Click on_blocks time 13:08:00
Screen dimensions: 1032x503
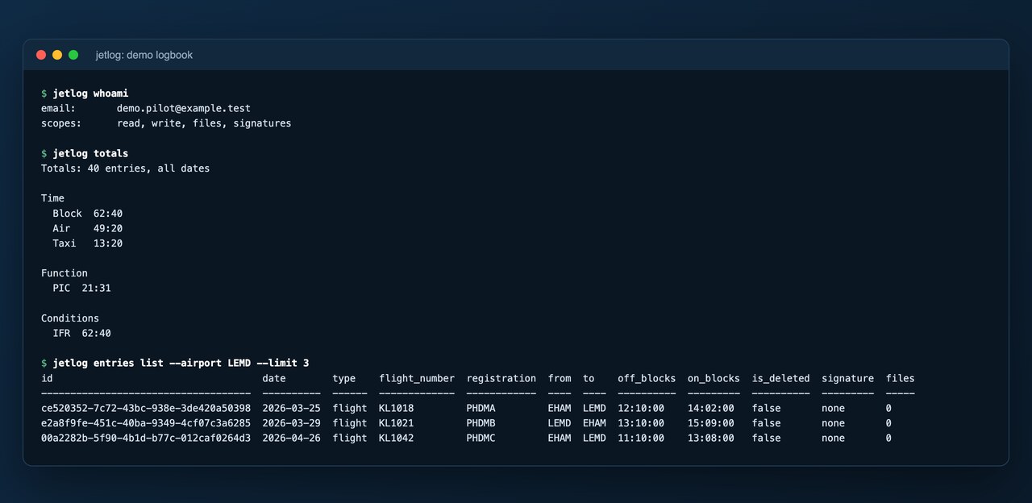coord(711,438)
